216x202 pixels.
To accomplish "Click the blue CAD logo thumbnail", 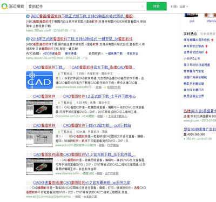I will [x=39, y=80].
